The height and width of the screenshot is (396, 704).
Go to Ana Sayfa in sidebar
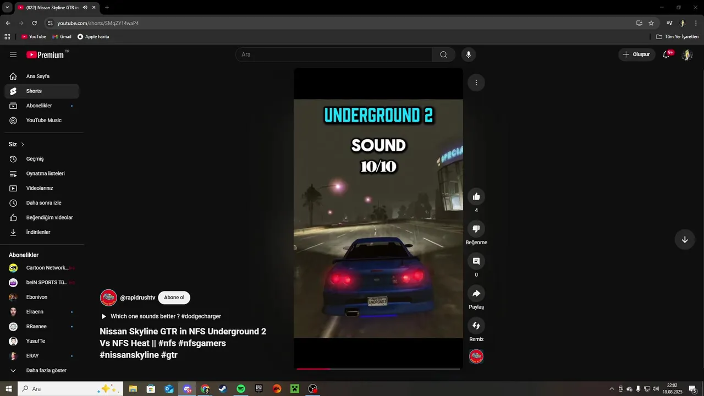42,76
